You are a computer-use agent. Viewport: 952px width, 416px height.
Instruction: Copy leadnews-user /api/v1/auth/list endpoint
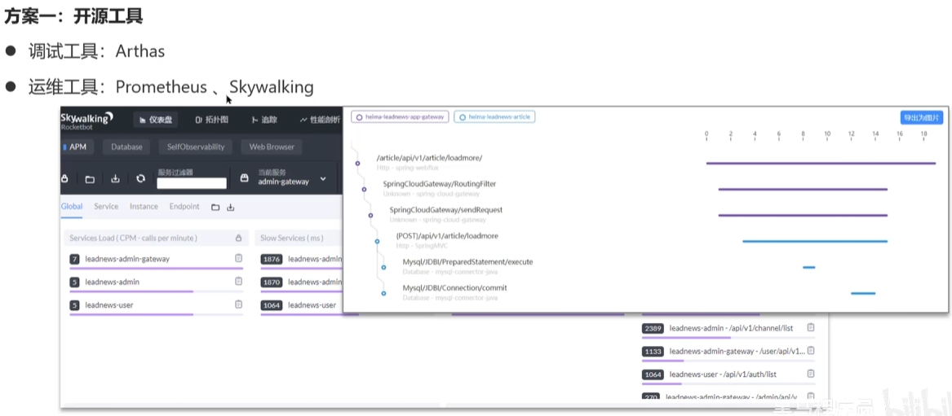coord(811,374)
